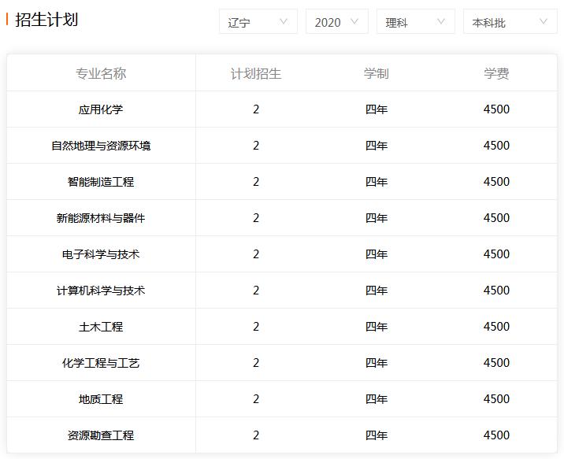Click the 学费 column header
The width and height of the screenshot is (564, 459).
coord(496,73)
